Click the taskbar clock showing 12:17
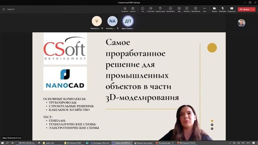The width and height of the screenshot is (258, 145). [x=248, y=143]
